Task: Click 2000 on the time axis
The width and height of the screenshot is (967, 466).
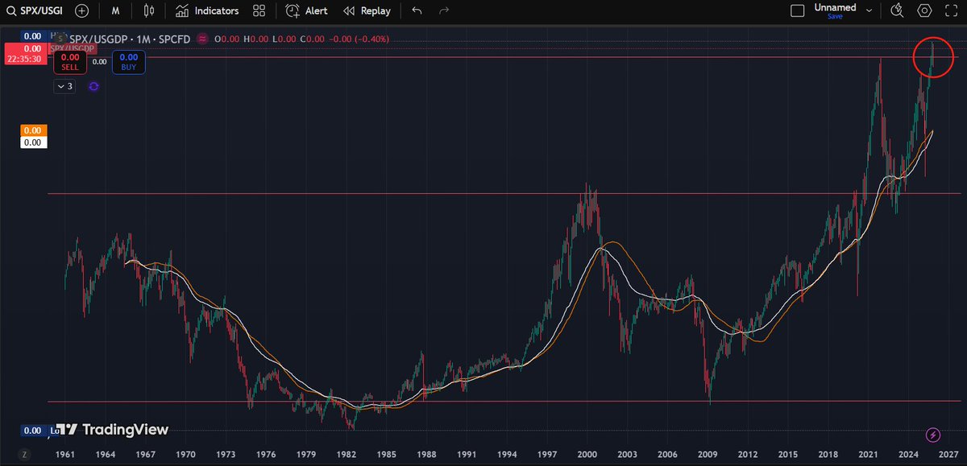Action: (x=587, y=455)
